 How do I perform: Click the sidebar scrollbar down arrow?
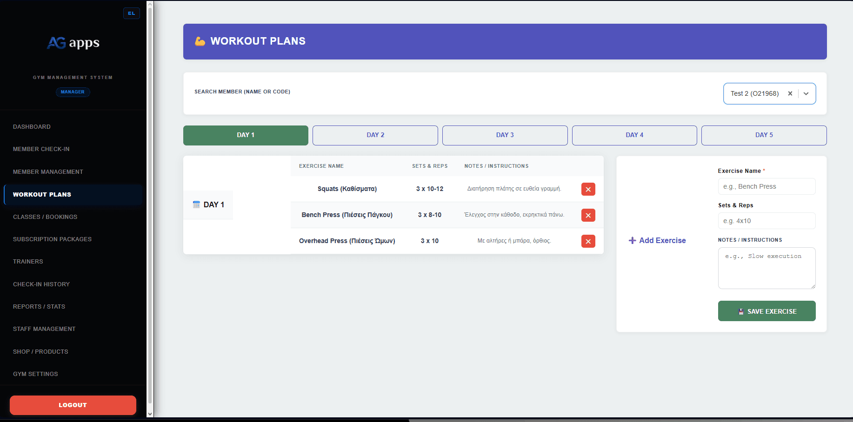pyautogui.click(x=150, y=414)
